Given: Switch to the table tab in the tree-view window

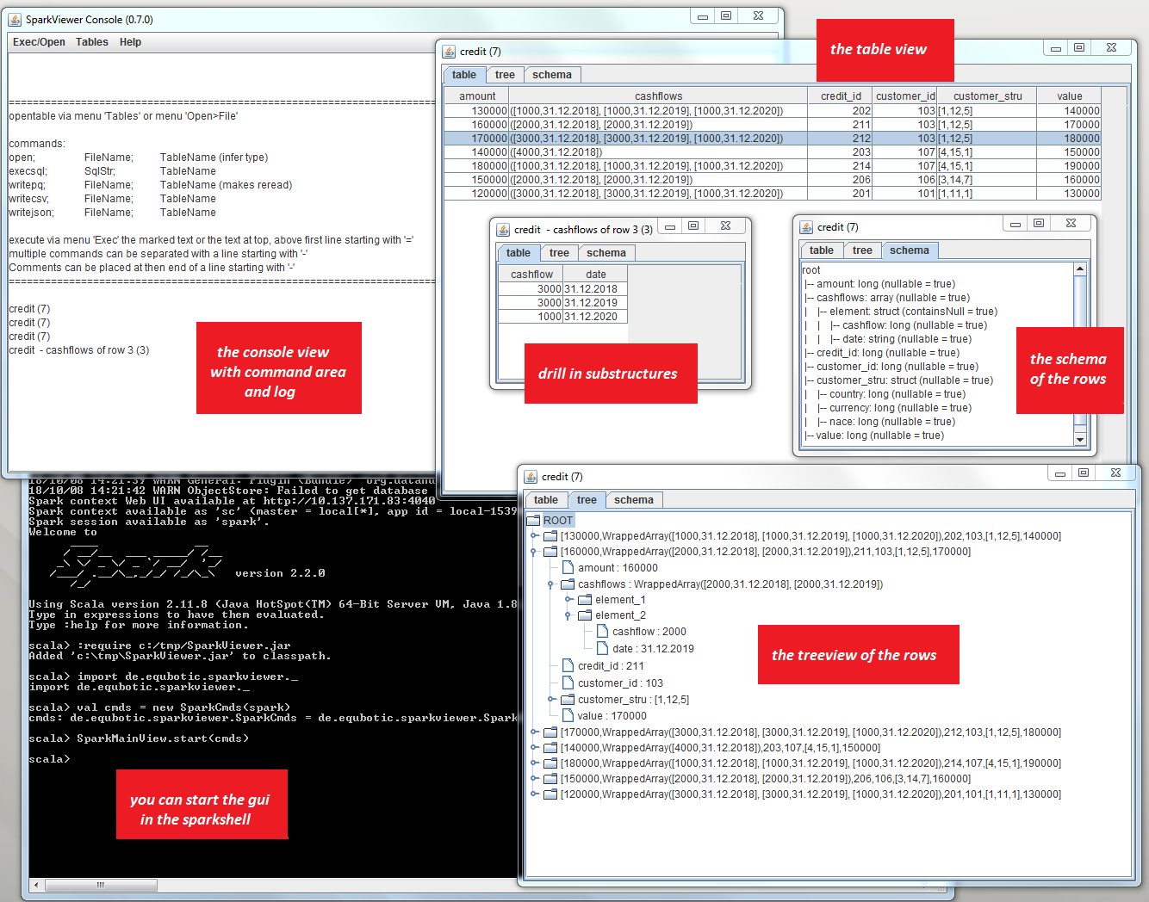Looking at the screenshot, I should pyautogui.click(x=546, y=500).
